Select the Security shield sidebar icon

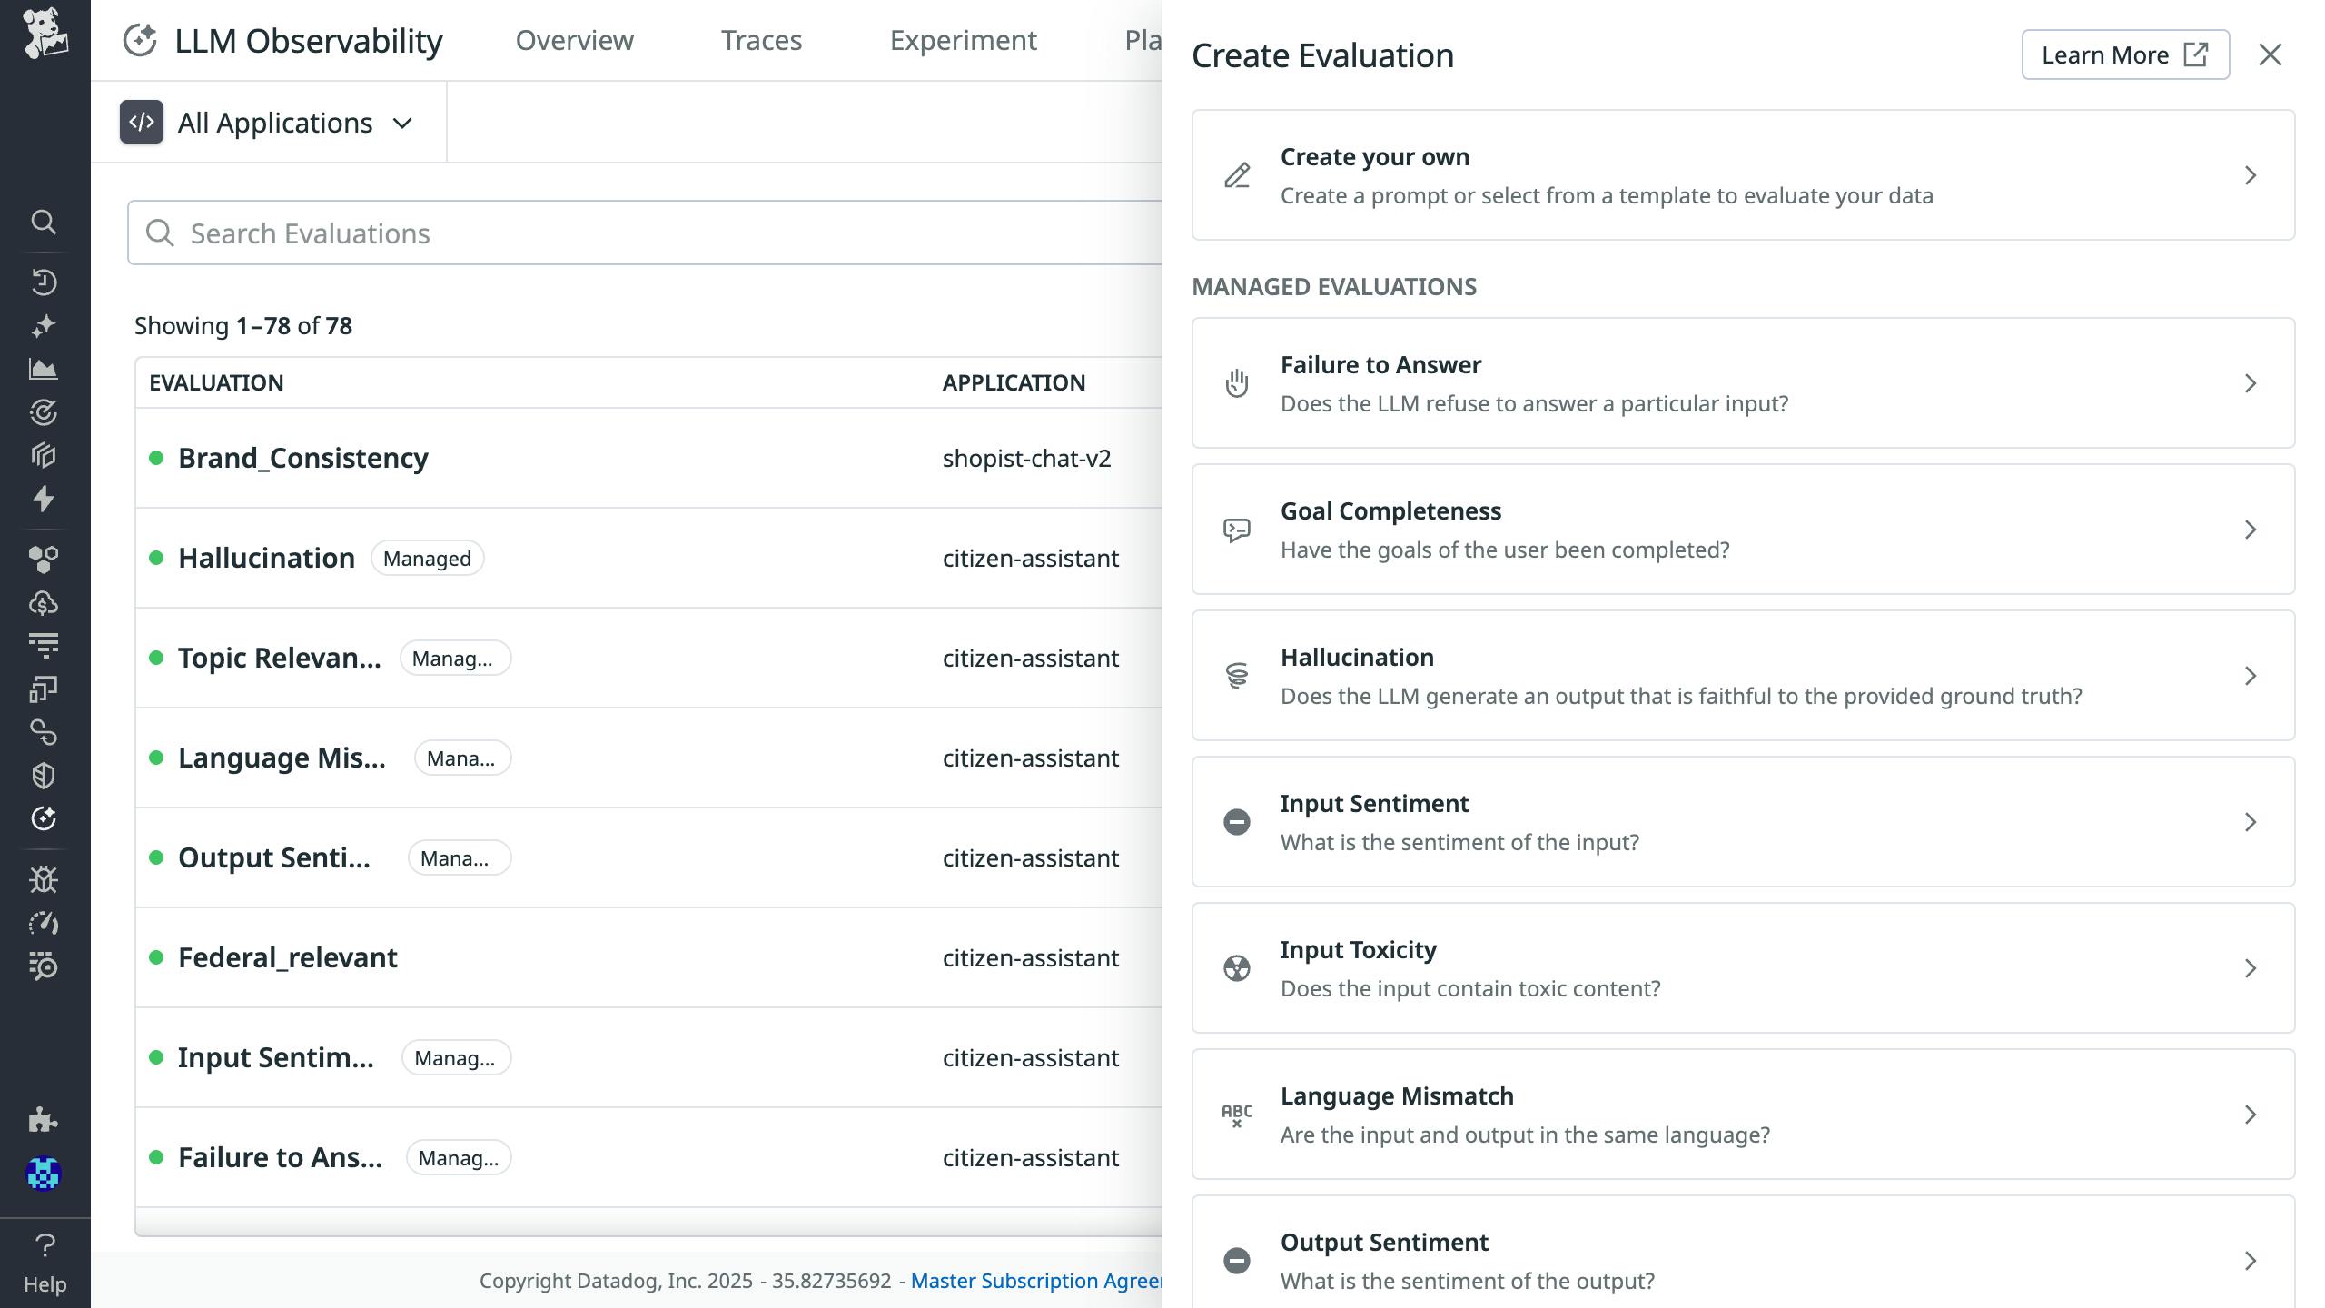click(44, 774)
